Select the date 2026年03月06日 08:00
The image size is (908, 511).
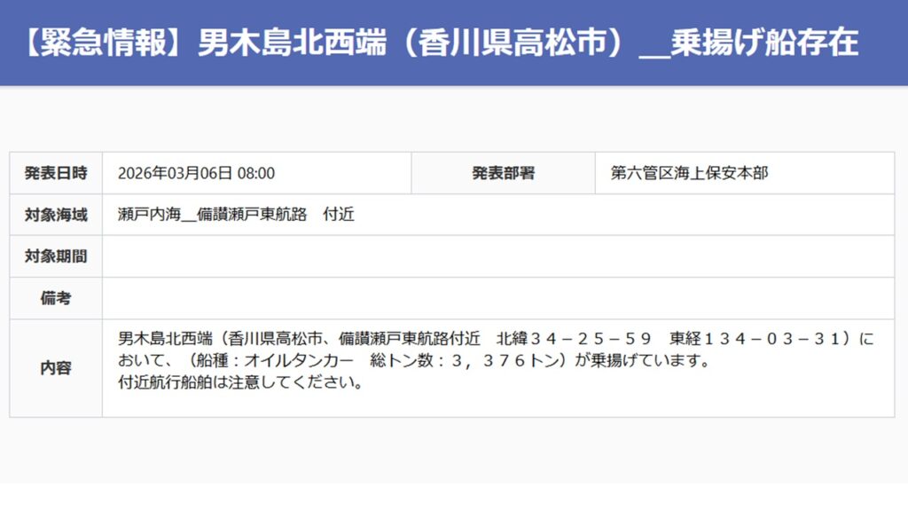[x=196, y=173]
